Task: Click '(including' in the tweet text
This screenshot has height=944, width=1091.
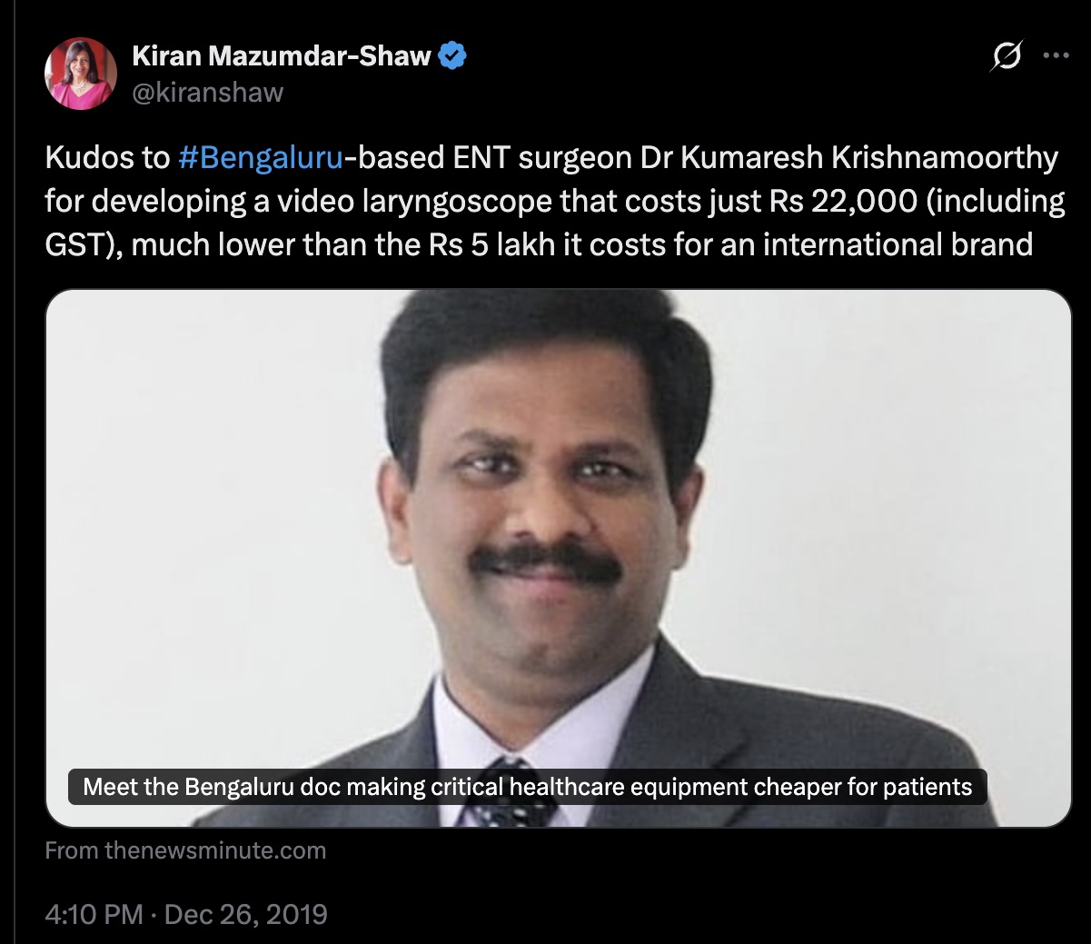Action: [x=994, y=202]
